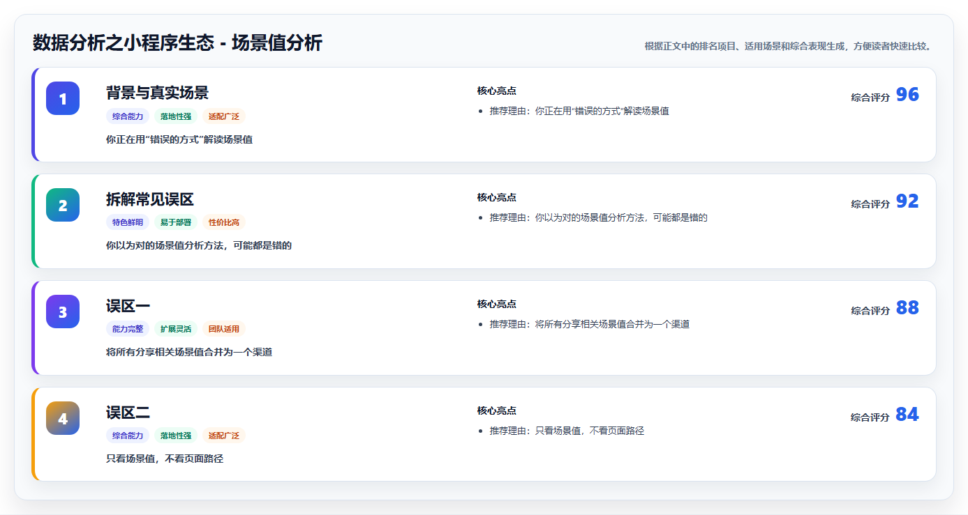968x515 pixels.
Task: Click the rank 1 number badge
Action: pos(63,98)
